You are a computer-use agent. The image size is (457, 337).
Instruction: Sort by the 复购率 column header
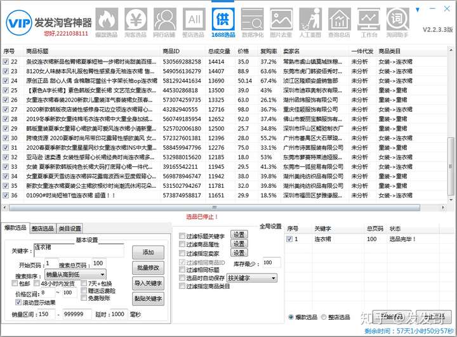point(268,51)
